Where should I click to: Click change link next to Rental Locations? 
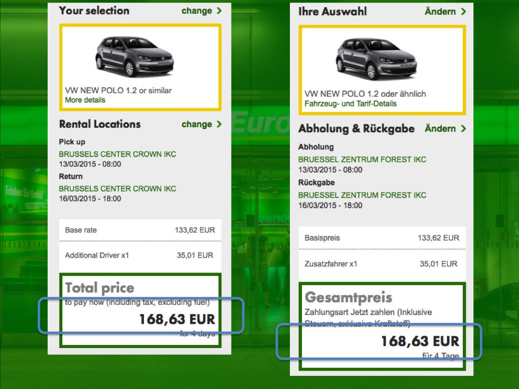[197, 124]
